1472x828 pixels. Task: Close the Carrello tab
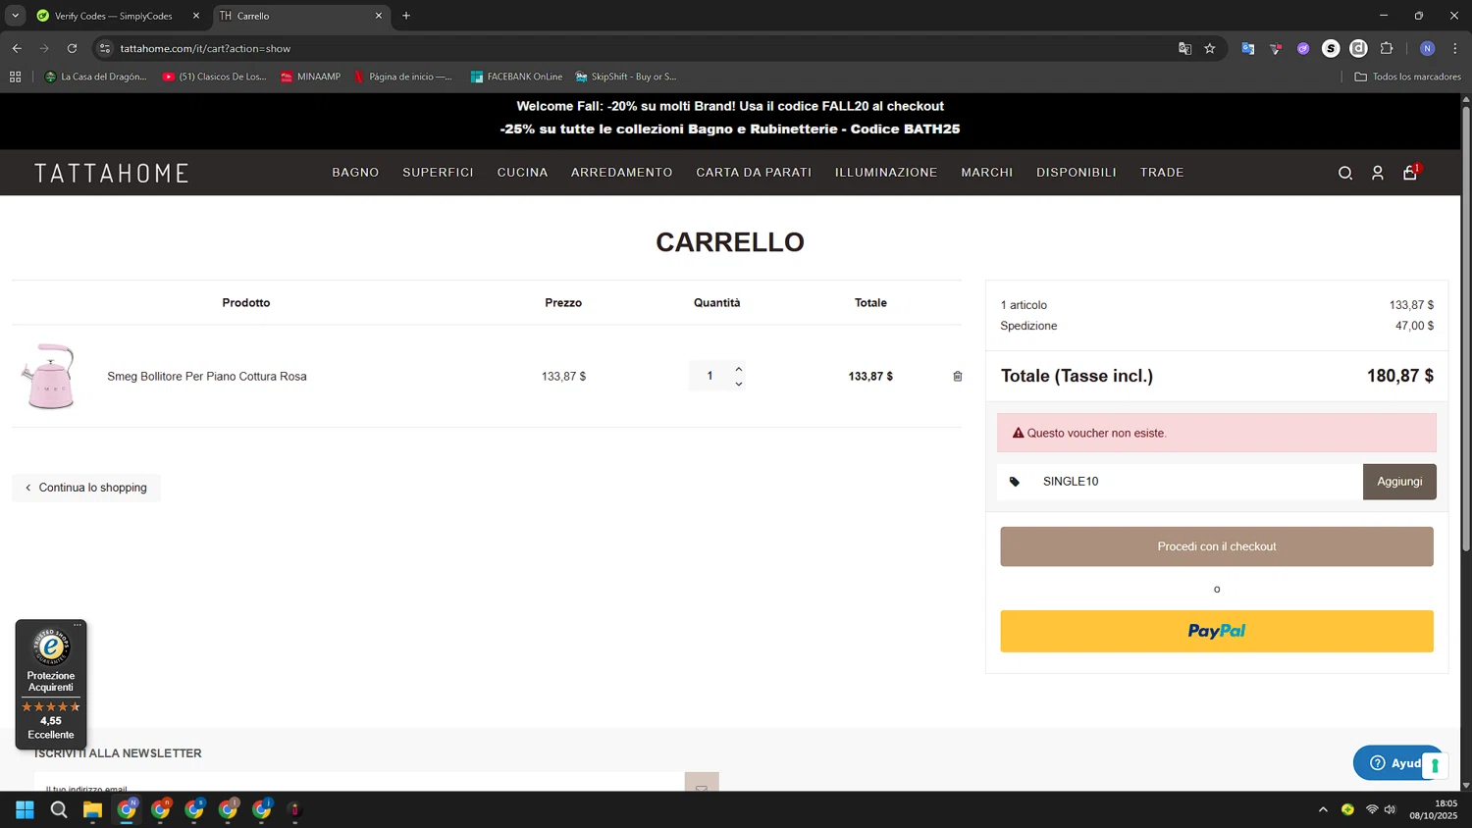coord(379,16)
